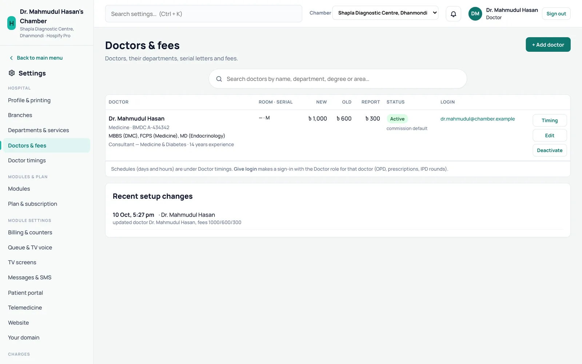This screenshot has width=582, height=364.
Task: Deactivate Dr. Mahmudul Hasan
Action: pos(550,150)
